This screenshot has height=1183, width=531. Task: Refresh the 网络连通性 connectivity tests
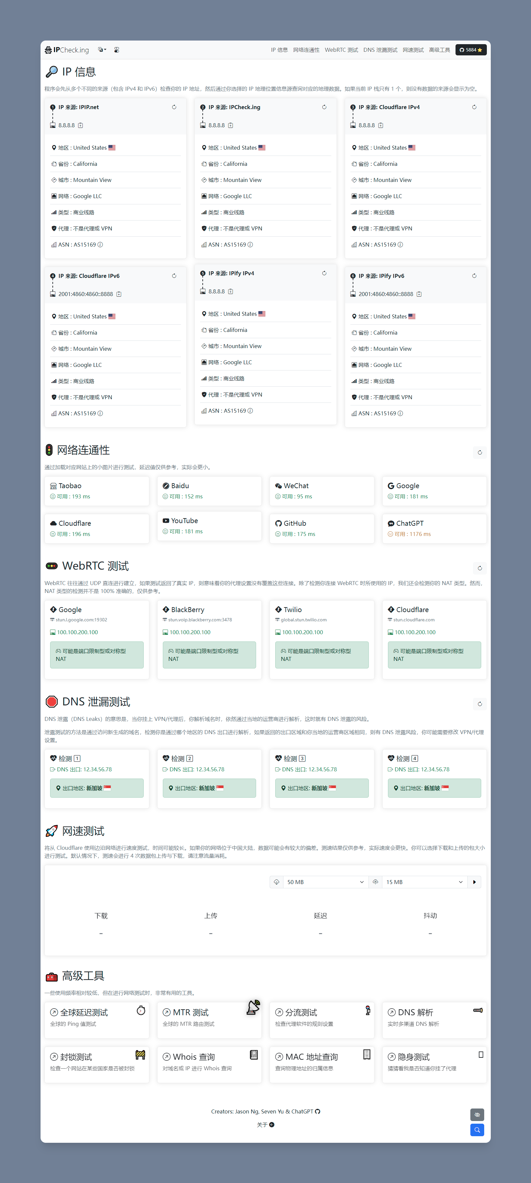click(480, 452)
